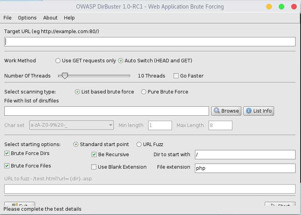Toggle the Brute Force Files checkbox
301x215 pixels.
7,166
